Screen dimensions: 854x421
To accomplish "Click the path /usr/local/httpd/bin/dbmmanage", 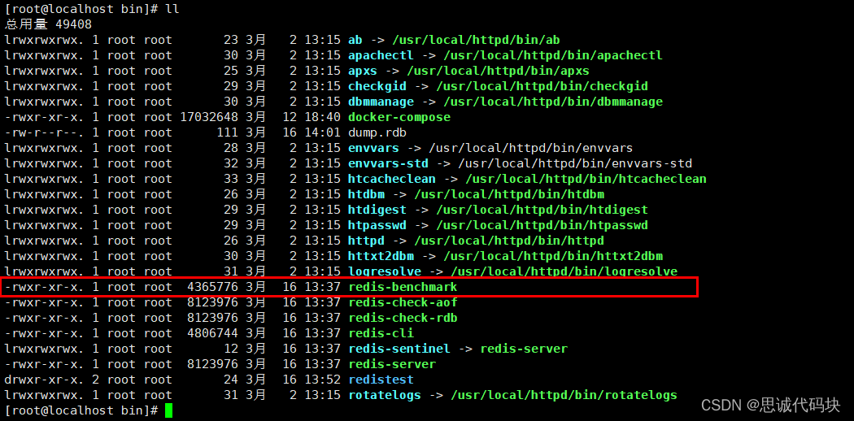I will tap(553, 102).
